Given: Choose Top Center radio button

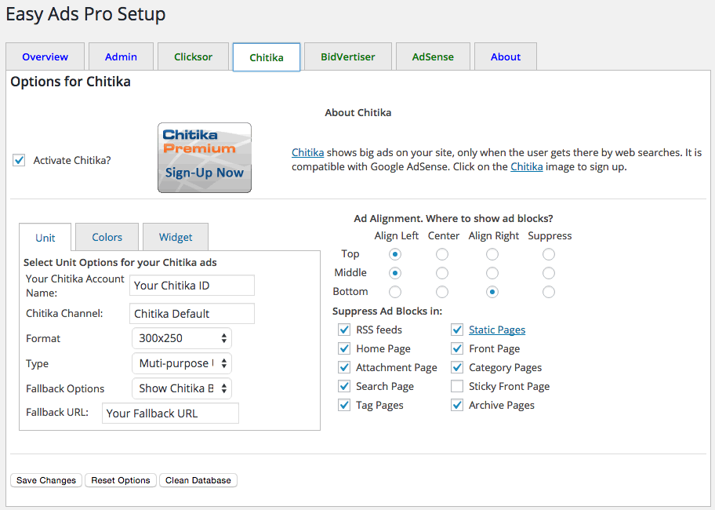Looking at the screenshot, I should tap(442, 254).
